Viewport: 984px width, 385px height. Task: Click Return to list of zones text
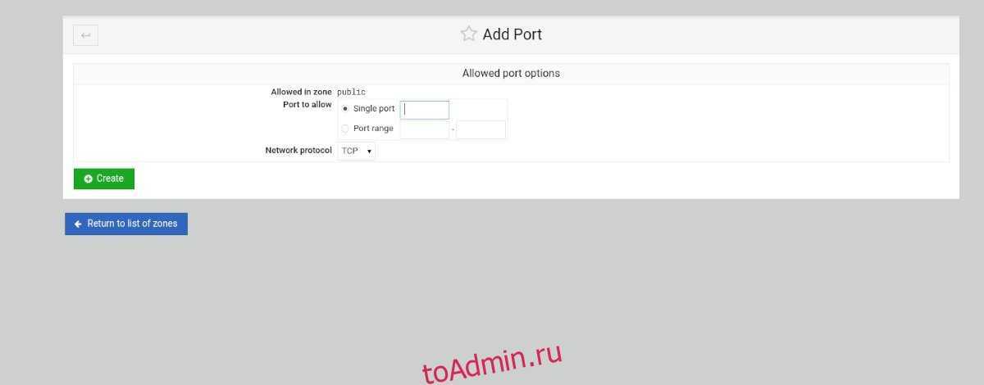132,224
